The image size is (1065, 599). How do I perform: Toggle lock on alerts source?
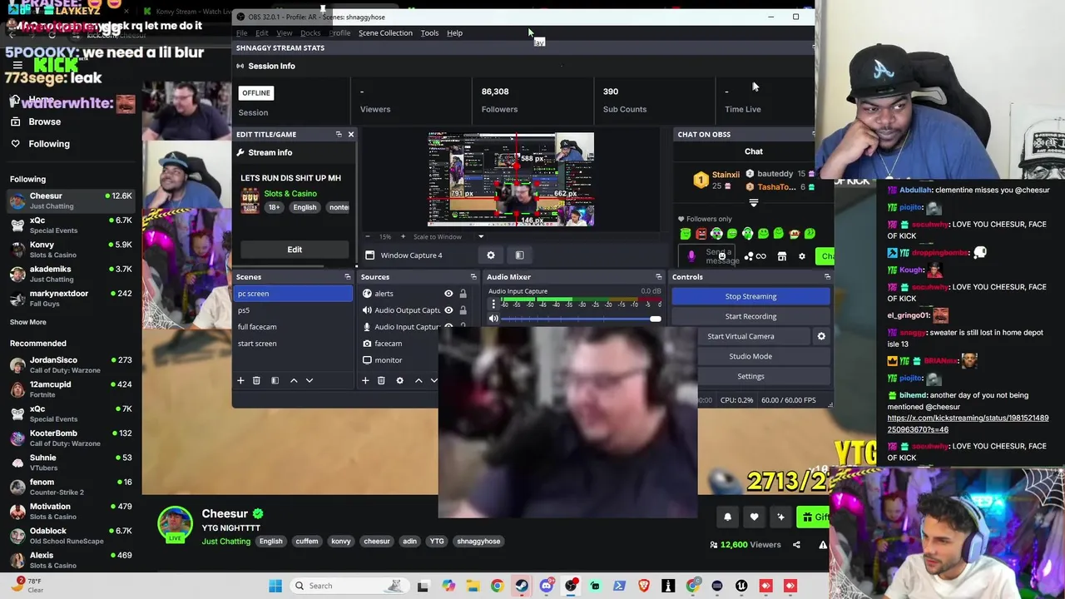click(463, 294)
